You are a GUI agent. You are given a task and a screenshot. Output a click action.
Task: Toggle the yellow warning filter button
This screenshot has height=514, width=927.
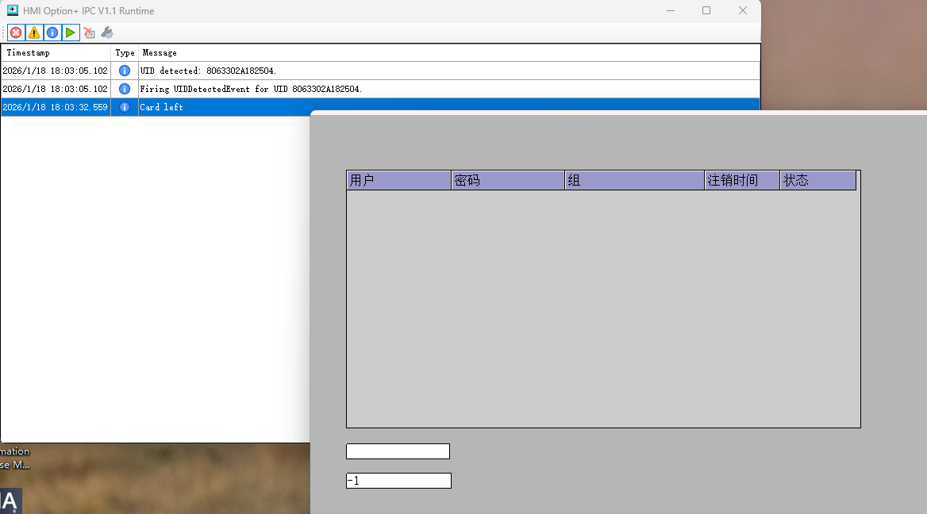point(34,33)
